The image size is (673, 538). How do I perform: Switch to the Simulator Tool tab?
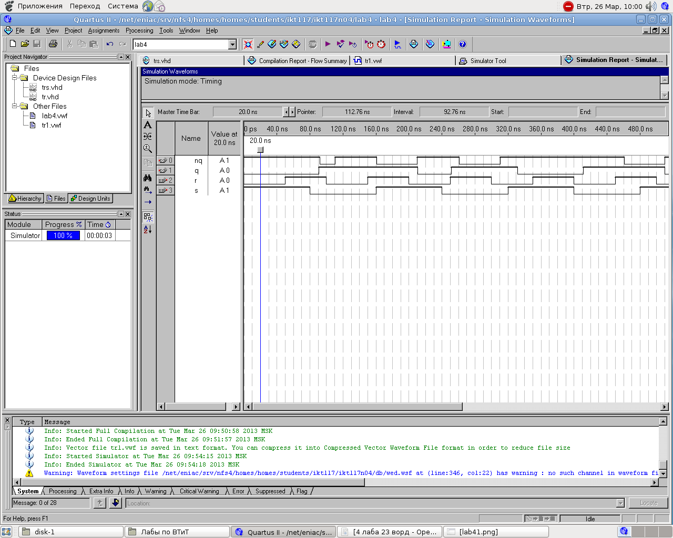click(488, 61)
